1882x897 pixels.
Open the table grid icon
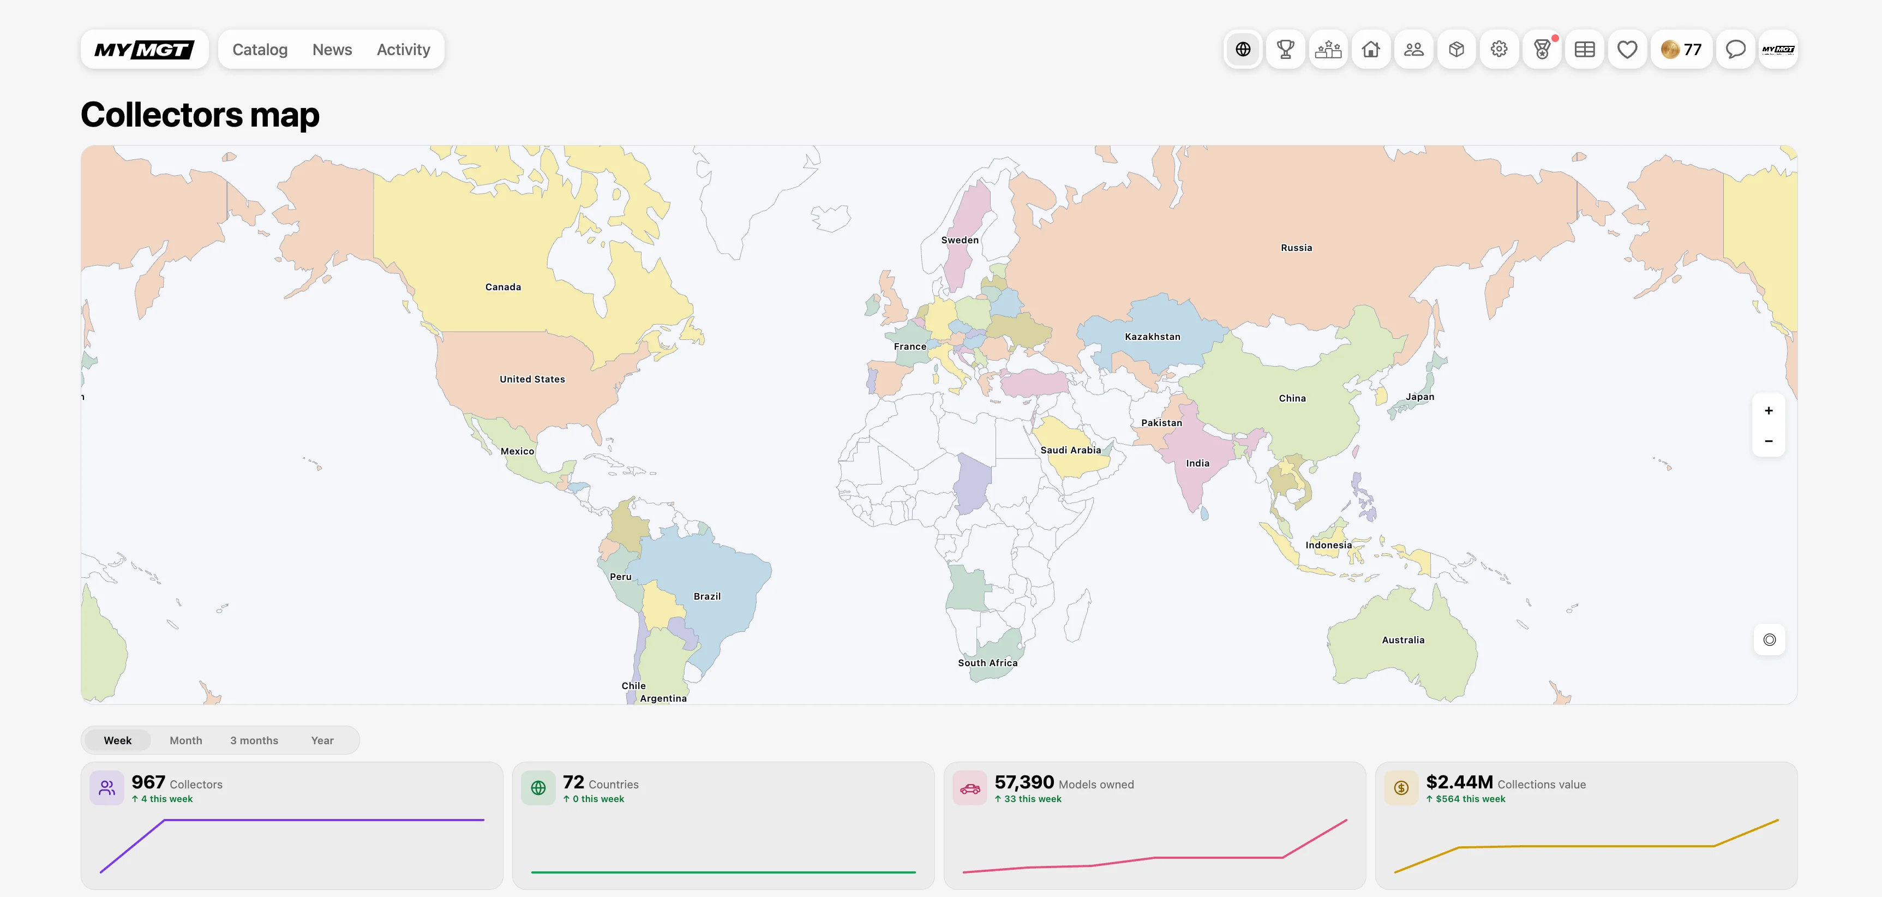(x=1585, y=50)
